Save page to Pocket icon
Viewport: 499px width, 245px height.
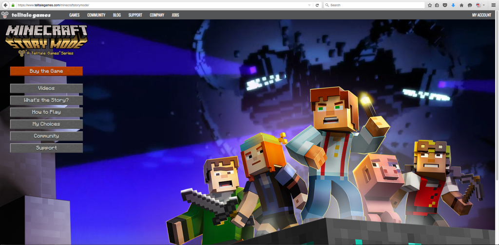pyautogui.click(x=445, y=5)
